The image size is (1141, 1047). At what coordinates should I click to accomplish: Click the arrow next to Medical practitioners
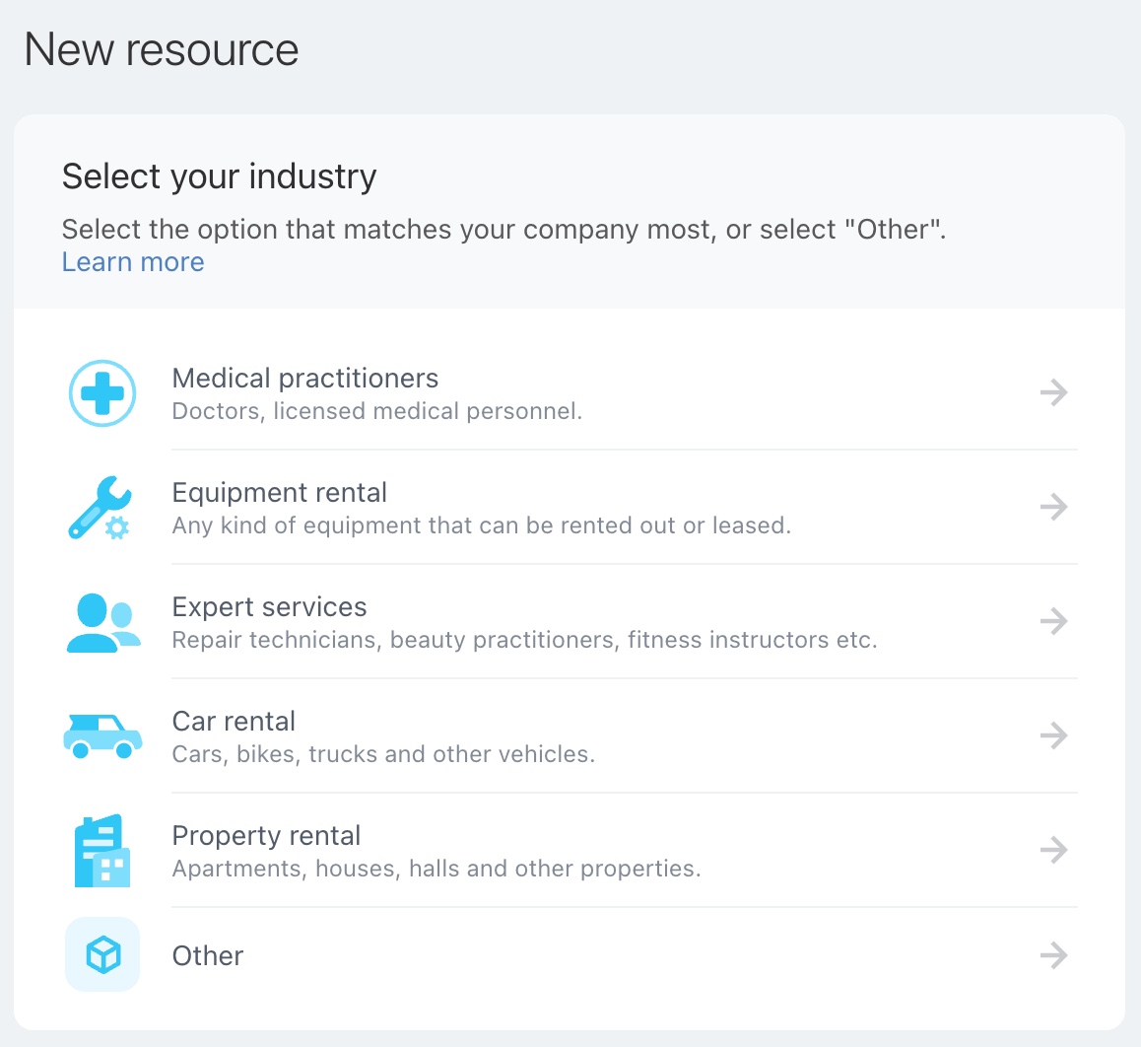click(1053, 393)
